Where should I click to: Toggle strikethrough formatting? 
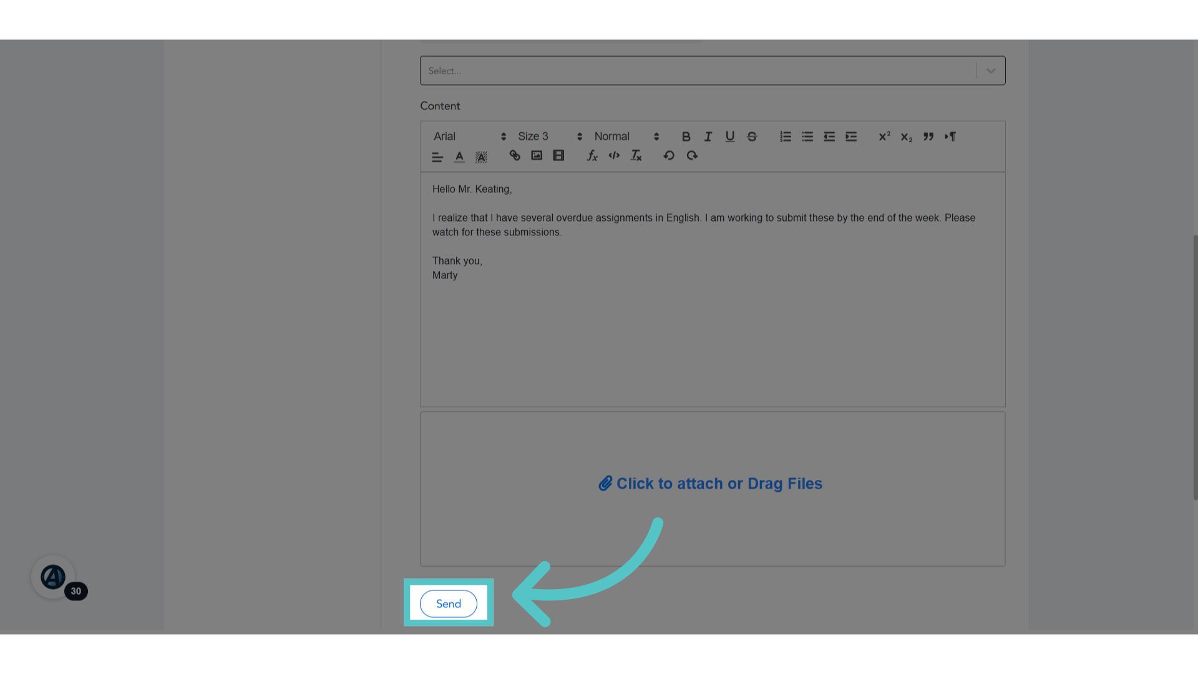pyautogui.click(x=752, y=136)
